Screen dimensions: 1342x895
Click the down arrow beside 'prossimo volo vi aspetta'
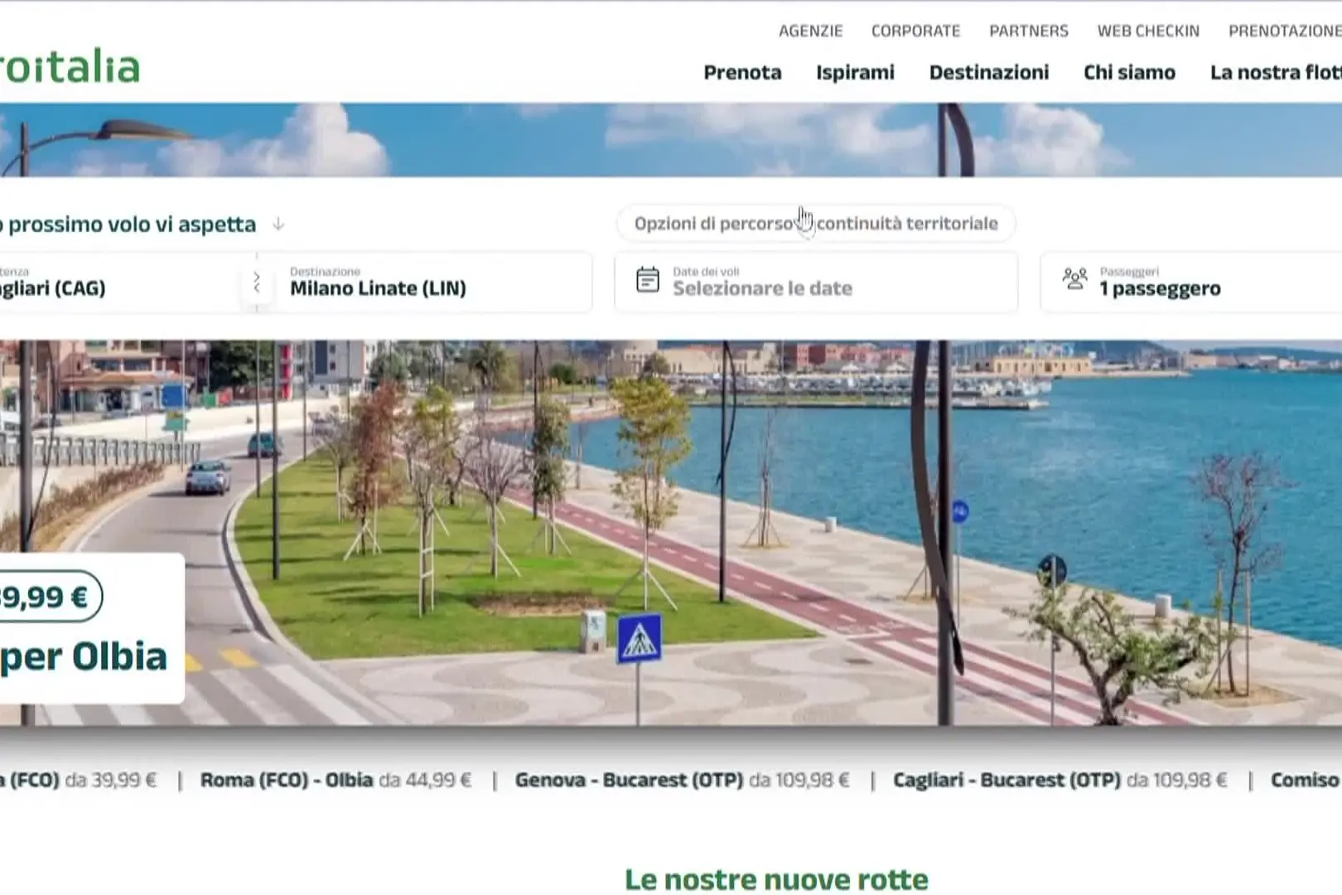pos(279,224)
